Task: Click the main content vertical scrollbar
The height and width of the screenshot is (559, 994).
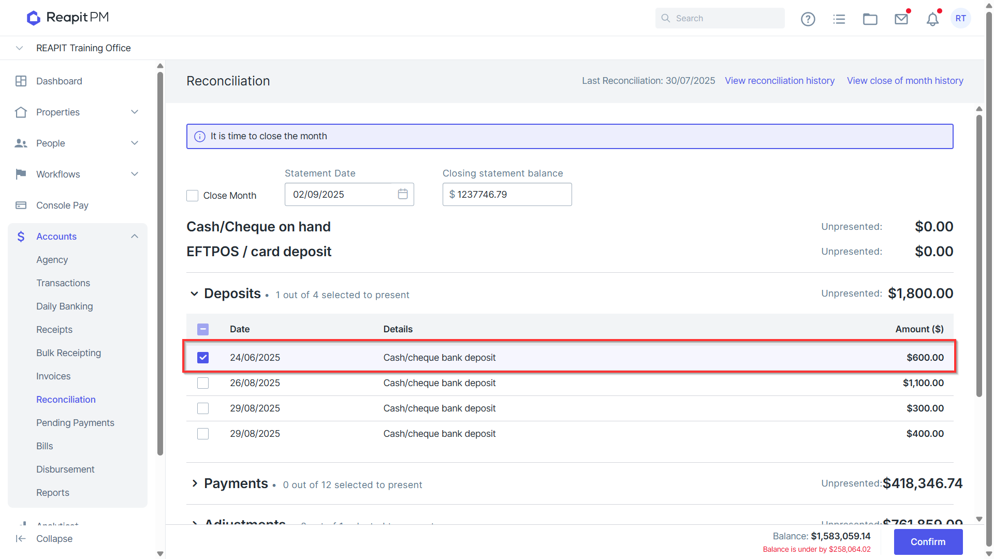Action: click(x=979, y=256)
